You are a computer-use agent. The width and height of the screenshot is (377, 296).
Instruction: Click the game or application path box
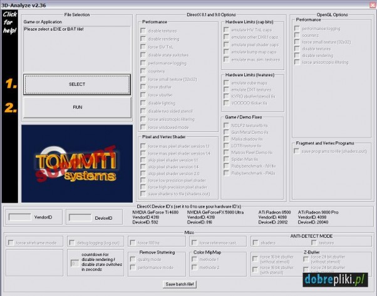76,49
